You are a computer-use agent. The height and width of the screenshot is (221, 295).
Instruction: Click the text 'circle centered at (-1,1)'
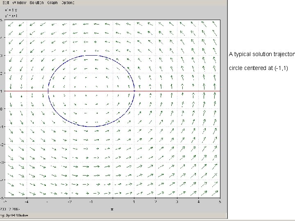(258, 68)
